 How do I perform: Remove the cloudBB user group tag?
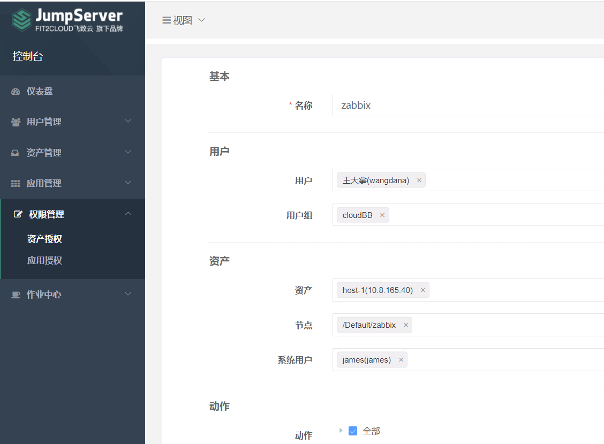[382, 215]
